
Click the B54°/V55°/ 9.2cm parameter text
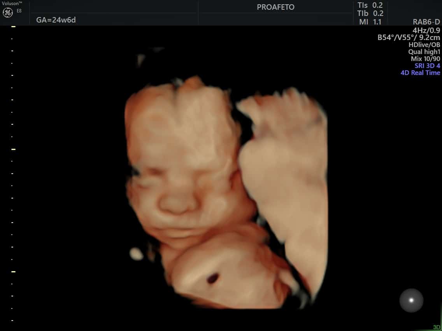coord(409,37)
